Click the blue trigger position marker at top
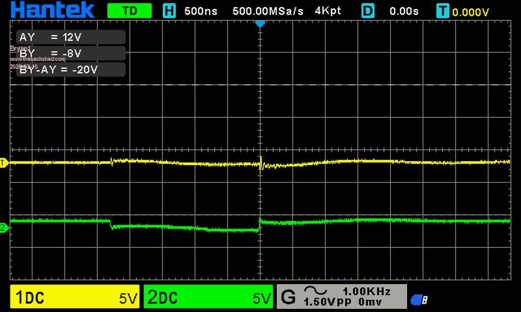This screenshot has height=312, width=521. point(260,23)
